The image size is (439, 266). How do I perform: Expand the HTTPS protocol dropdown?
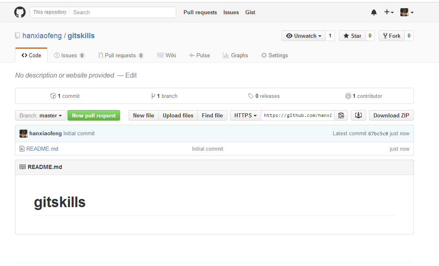tap(245, 115)
